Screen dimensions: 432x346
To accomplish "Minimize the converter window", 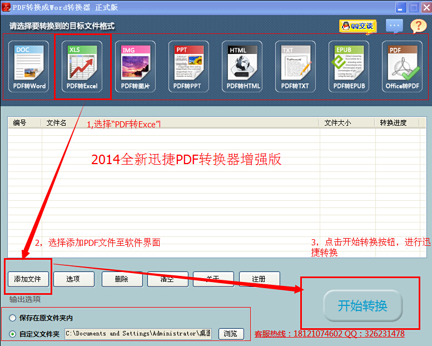I will tap(401, 7).
